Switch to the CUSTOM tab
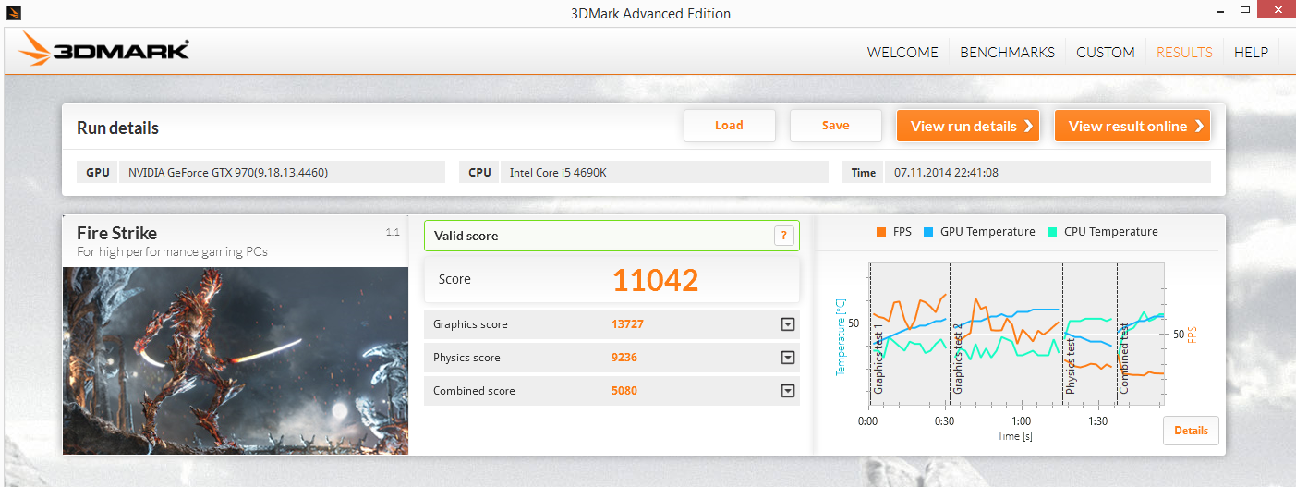 click(1106, 52)
